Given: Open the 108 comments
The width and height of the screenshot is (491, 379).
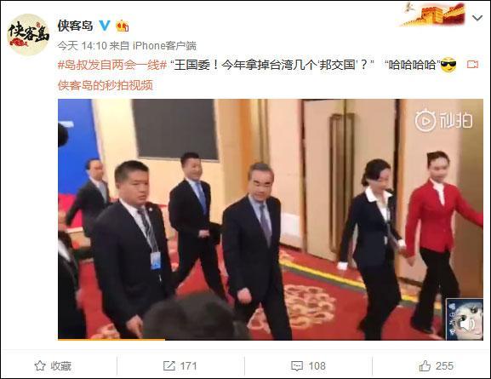Looking at the screenshot, I should (x=308, y=365).
